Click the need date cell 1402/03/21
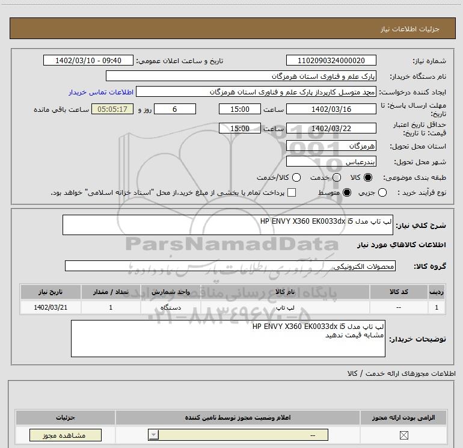This screenshot has height=448, width=463. [x=51, y=307]
